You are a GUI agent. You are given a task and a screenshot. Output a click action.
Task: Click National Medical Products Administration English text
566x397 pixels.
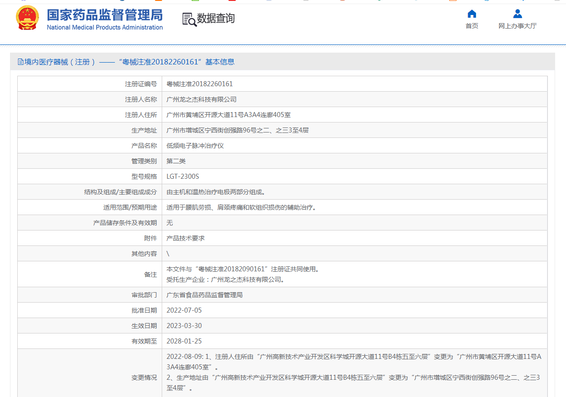click(x=104, y=27)
